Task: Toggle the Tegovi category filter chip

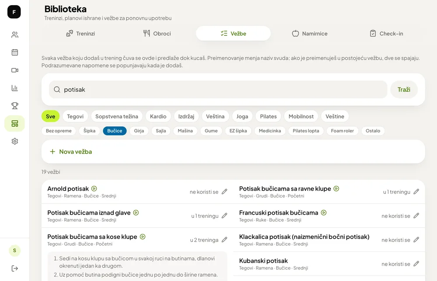Action: click(75, 117)
